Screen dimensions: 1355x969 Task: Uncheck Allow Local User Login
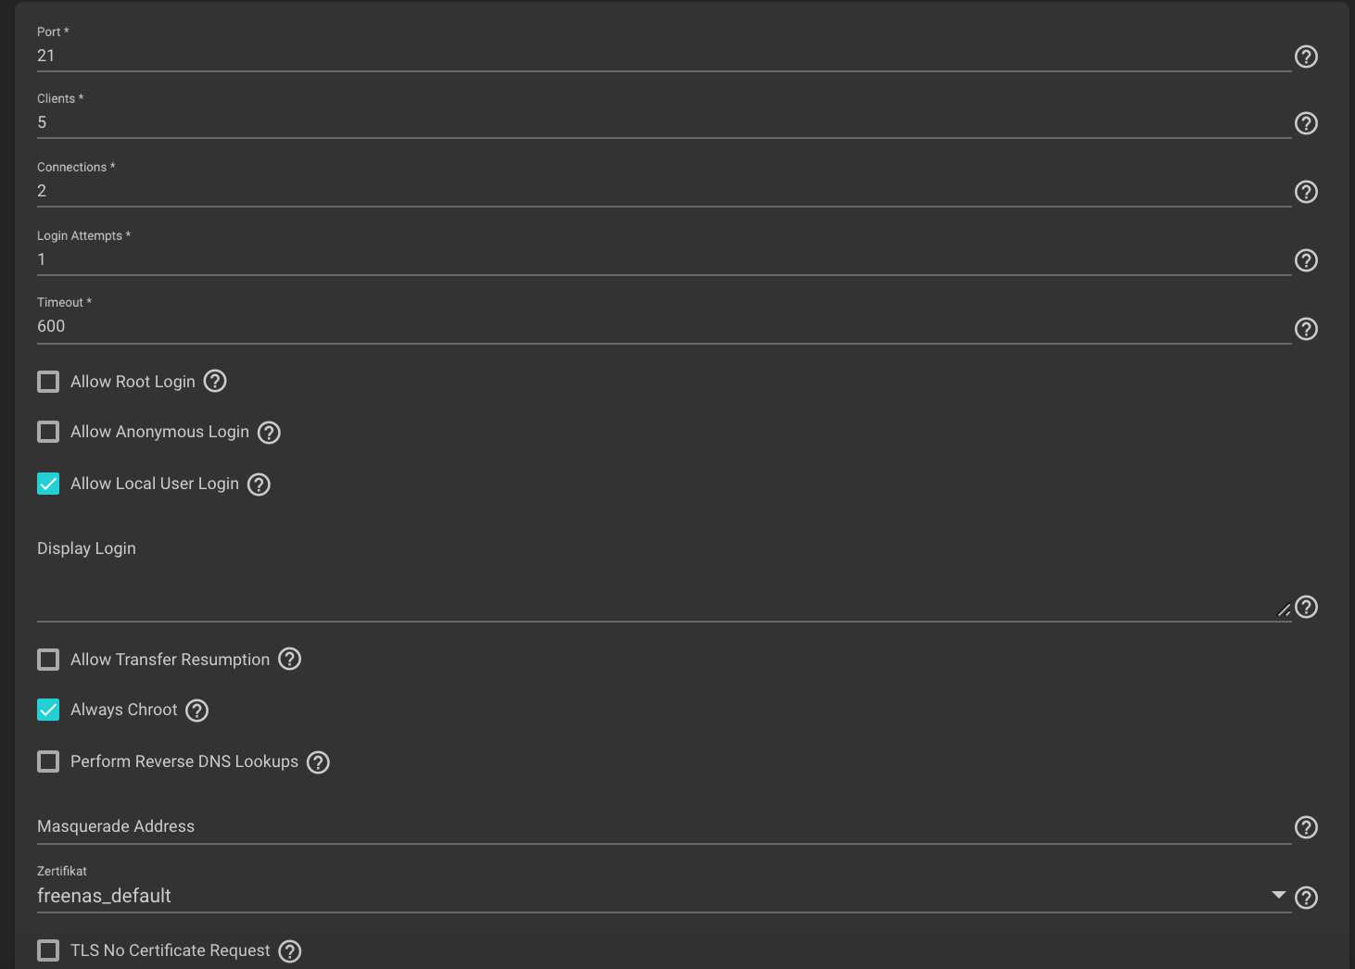(48, 484)
